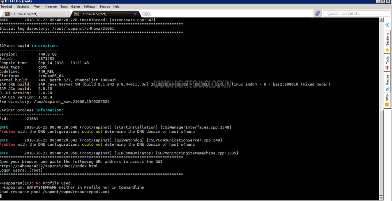Click the 'SAP UI5 version: 1.50.4' line
Image resolution: width=392 pixels, height=201 pixels.
(x=26, y=97)
